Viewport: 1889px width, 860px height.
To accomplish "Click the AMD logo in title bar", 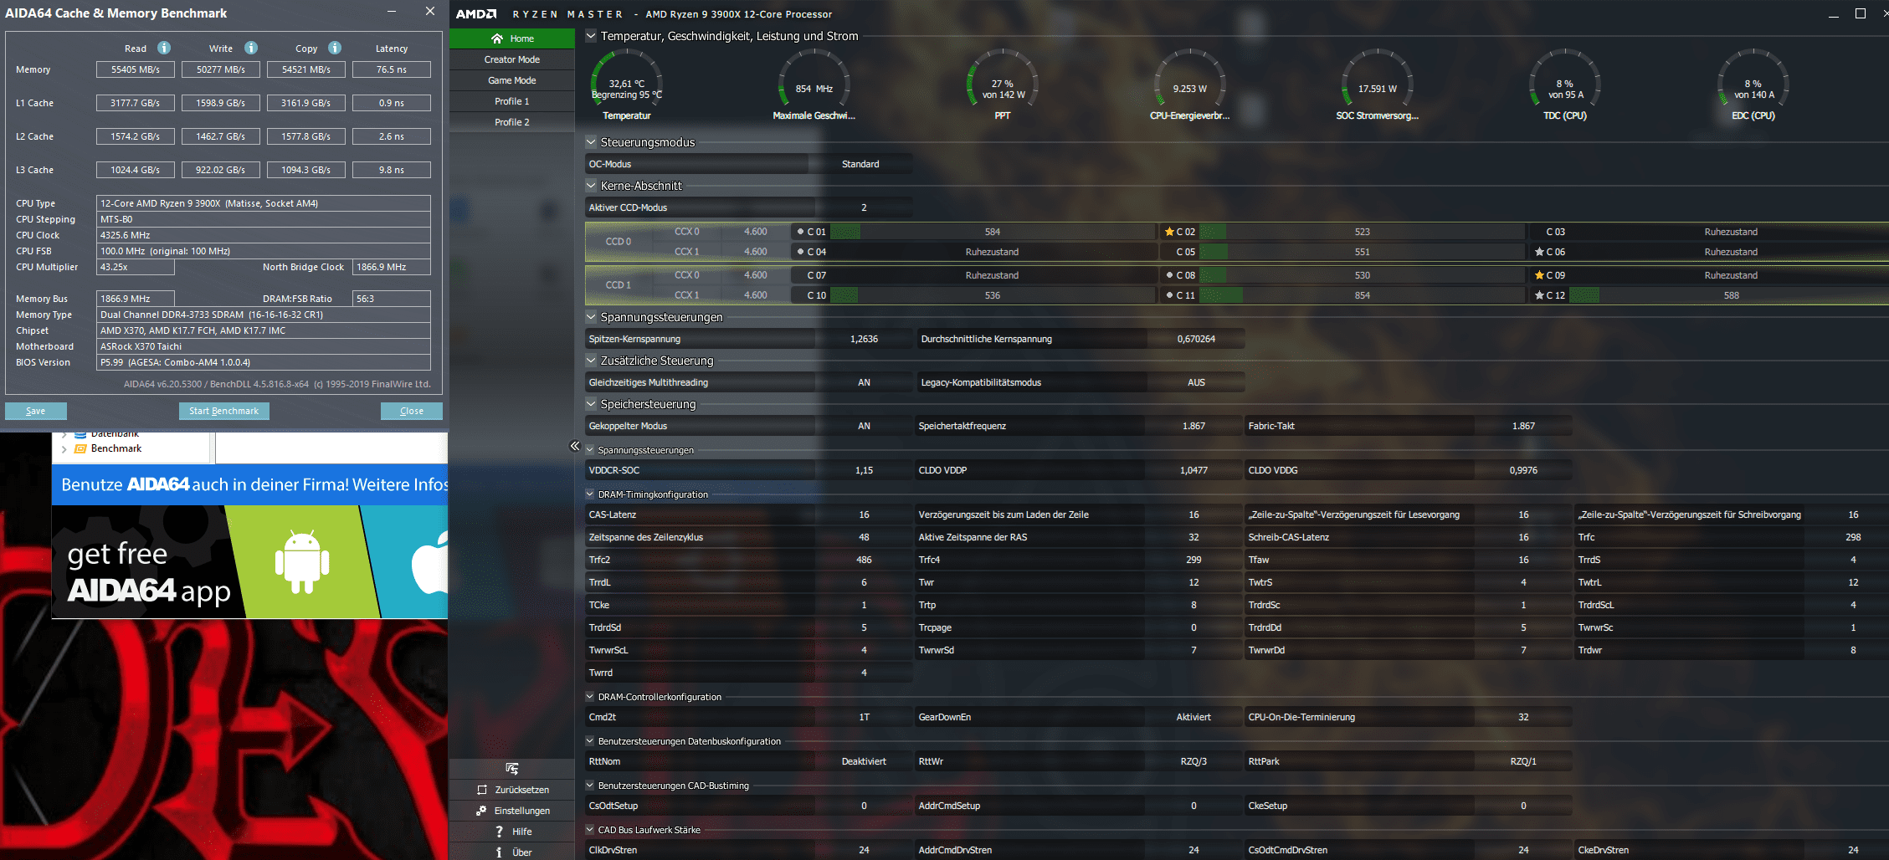I will (476, 14).
